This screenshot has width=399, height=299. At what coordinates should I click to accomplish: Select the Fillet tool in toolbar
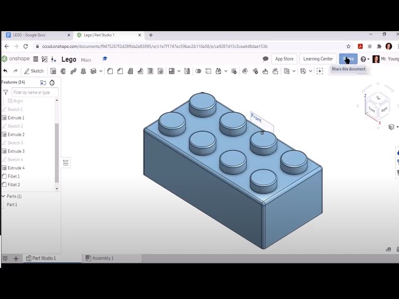point(110,71)
